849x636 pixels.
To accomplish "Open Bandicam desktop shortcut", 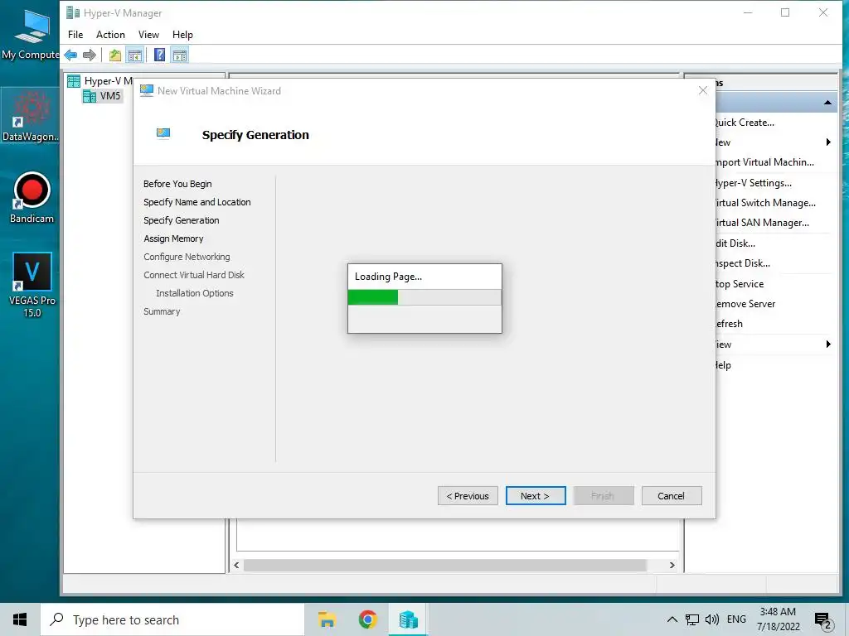I will point(32,197).
